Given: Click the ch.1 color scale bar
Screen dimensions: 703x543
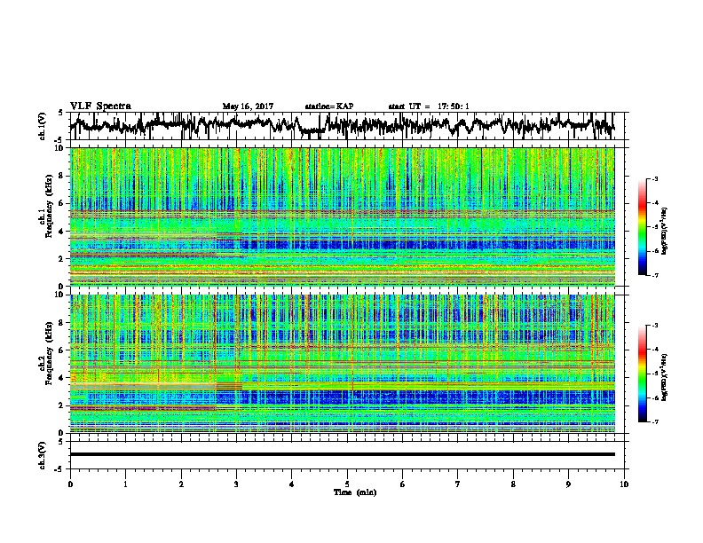Looking at the screenshot, I should click(x=642, y=227).
